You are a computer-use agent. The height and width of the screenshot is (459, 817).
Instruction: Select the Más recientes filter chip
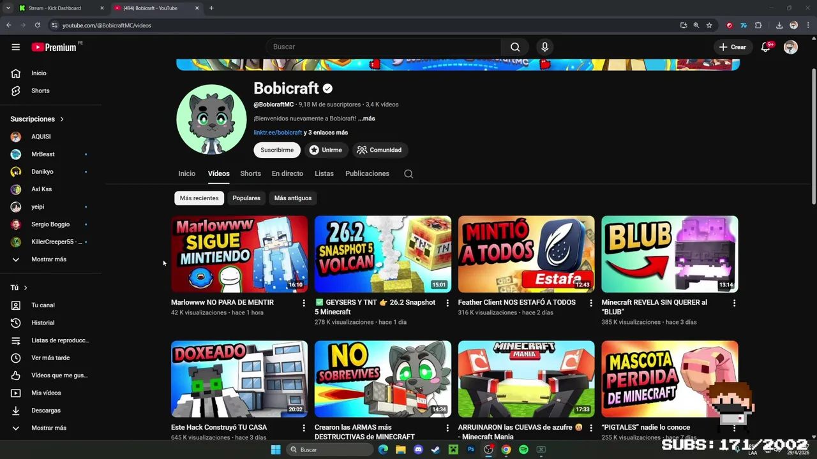coord(199,198)
